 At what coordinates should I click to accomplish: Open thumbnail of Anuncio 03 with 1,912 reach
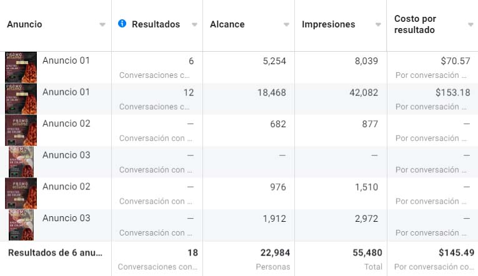[21, 225]
